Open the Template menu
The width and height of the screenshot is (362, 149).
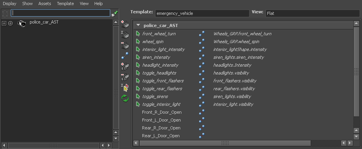click(65, 4)
